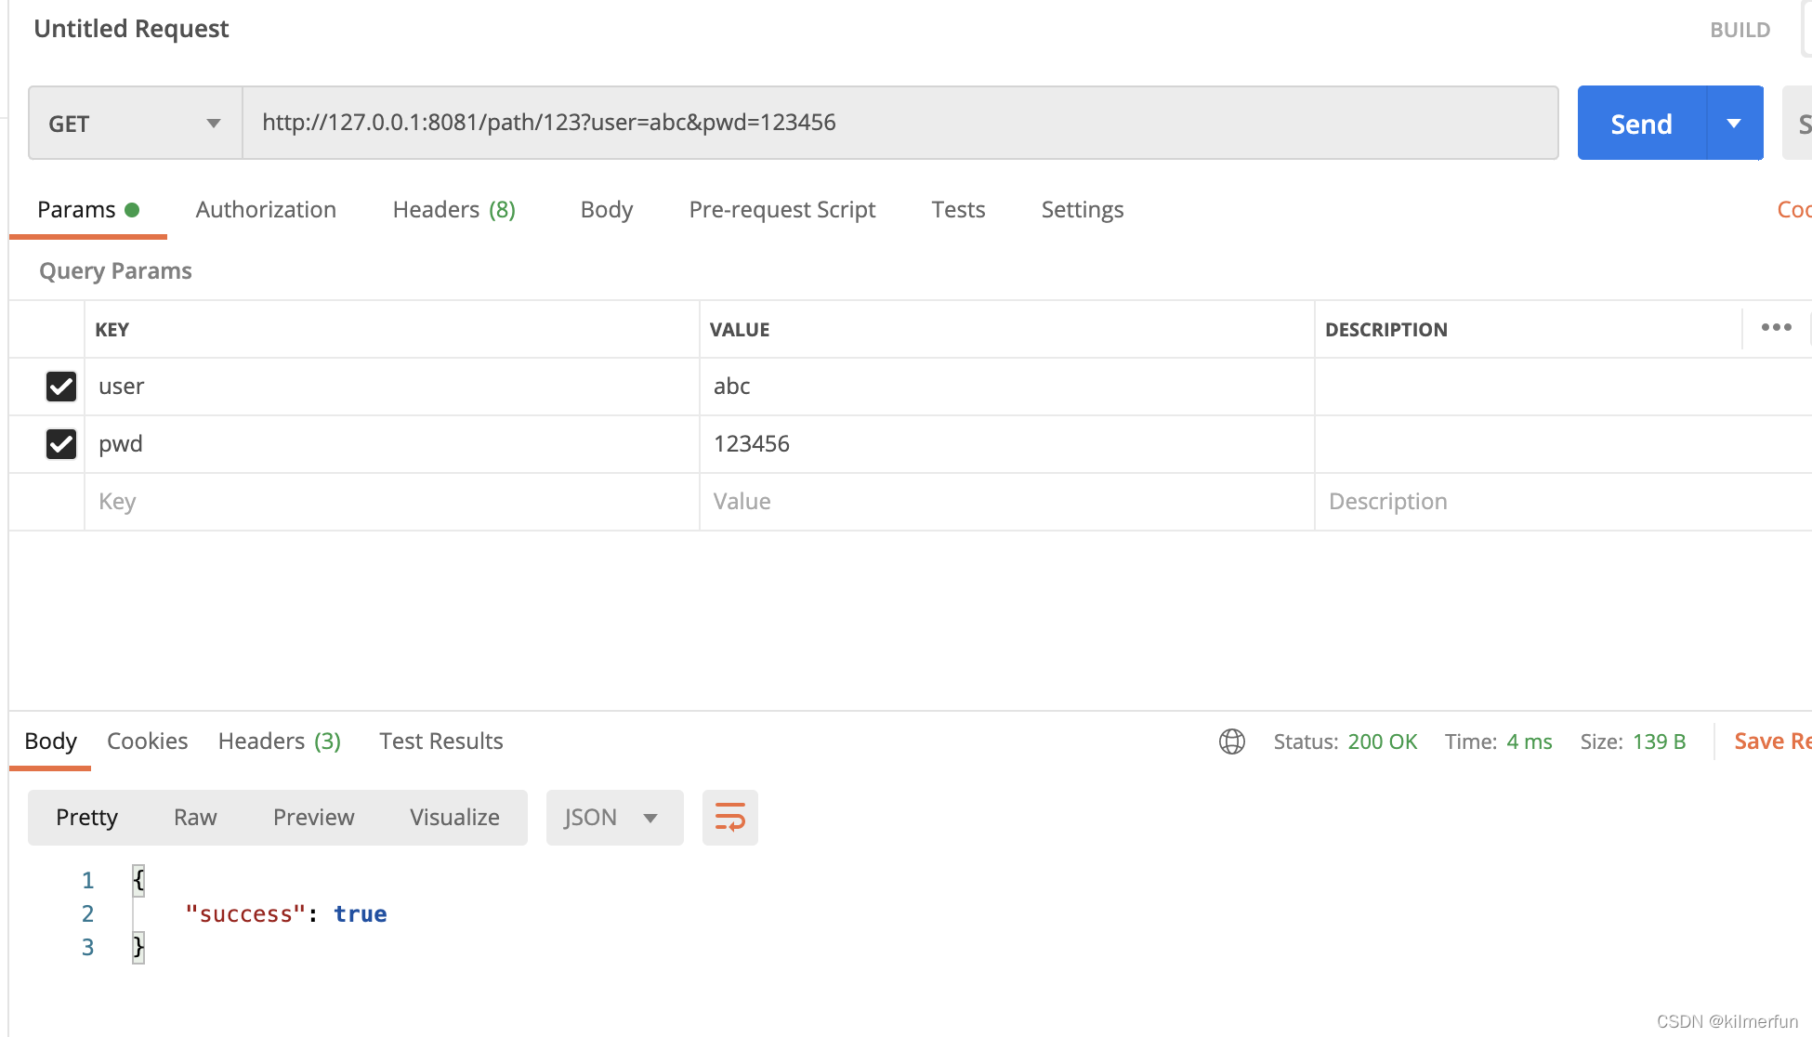Click the "success" key in response

coord(245,914)
